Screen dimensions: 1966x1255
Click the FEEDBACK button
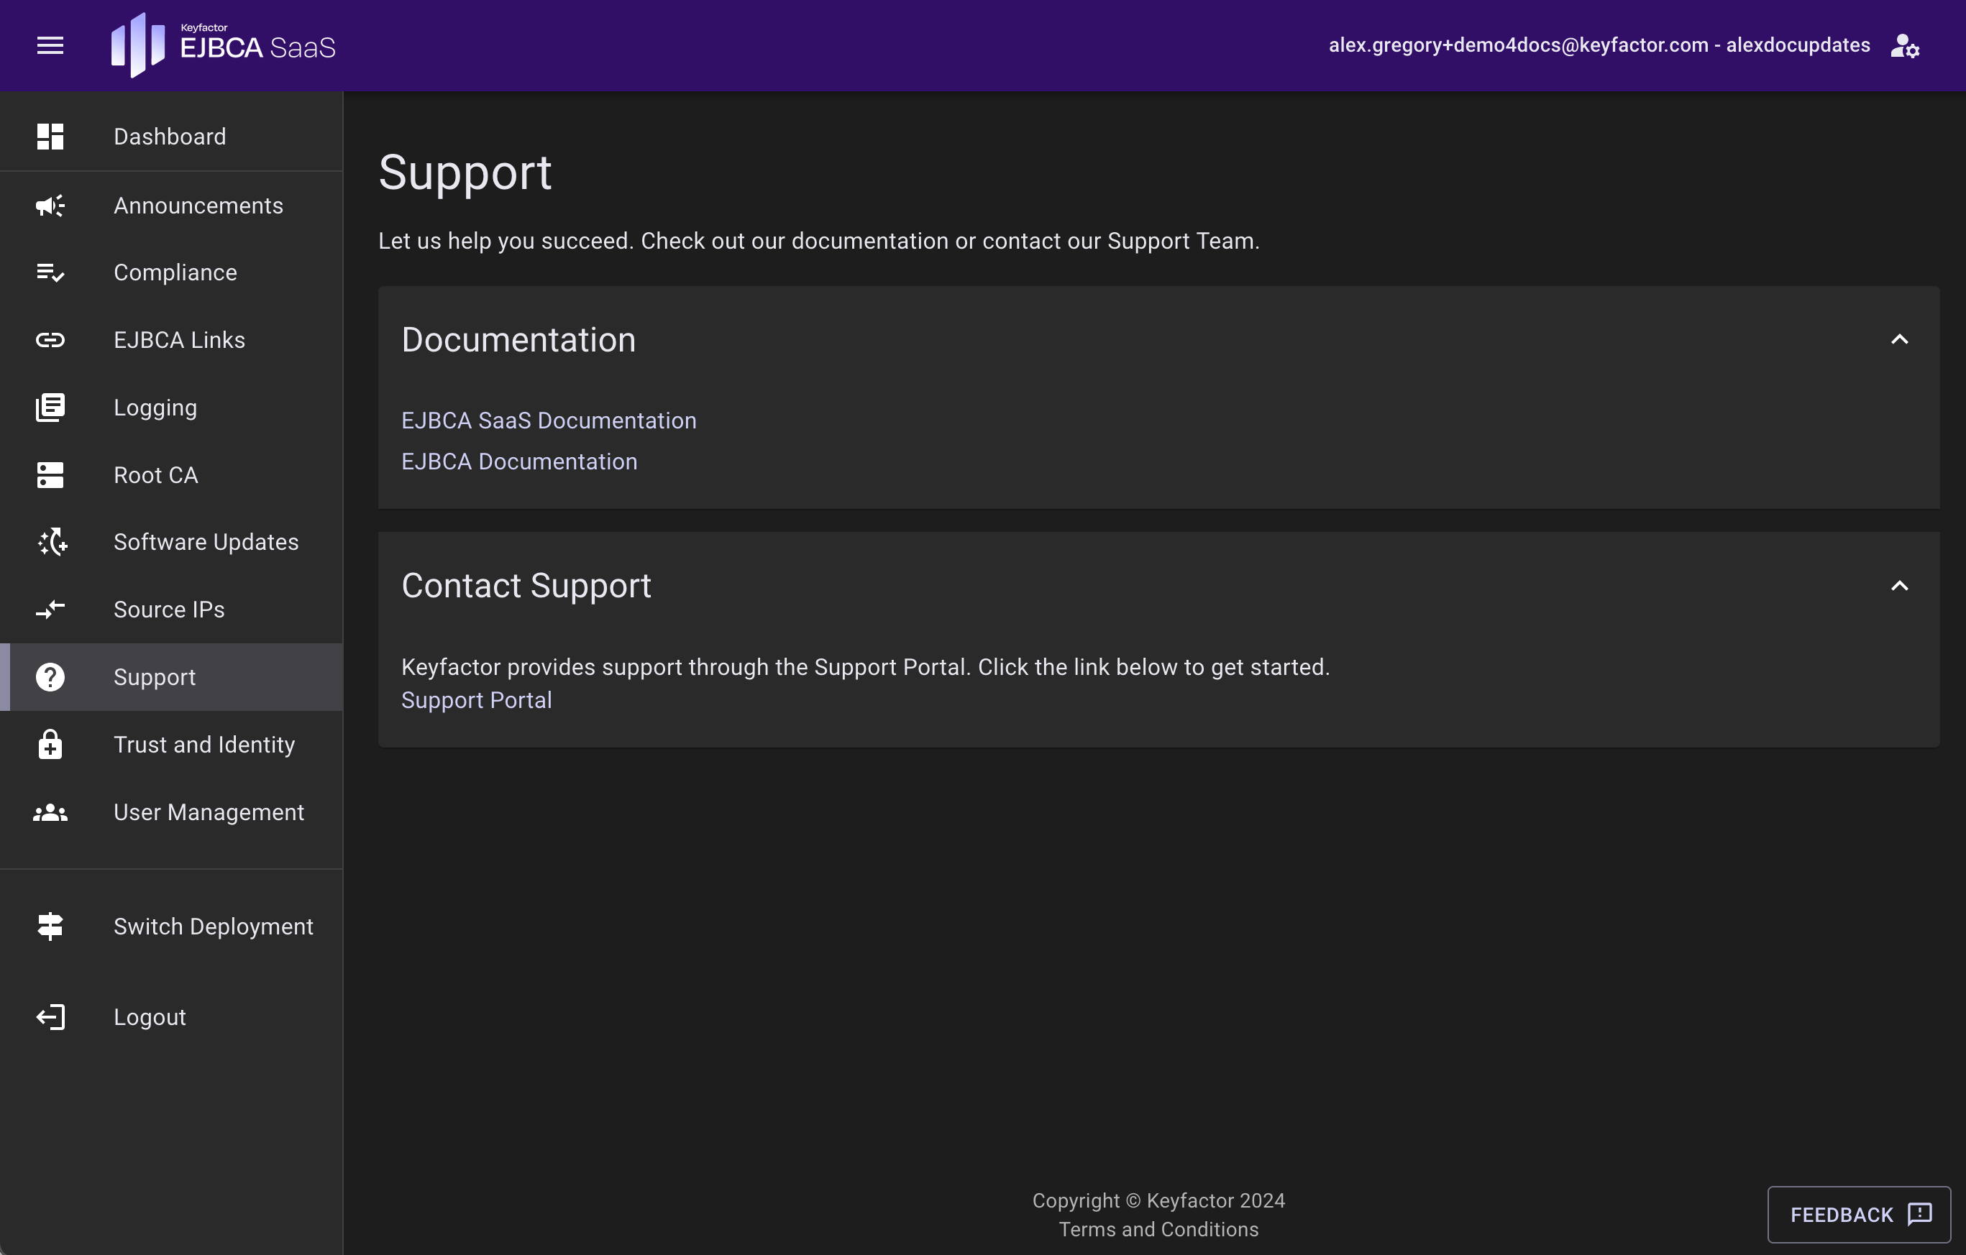(x=1858, y=1214)
